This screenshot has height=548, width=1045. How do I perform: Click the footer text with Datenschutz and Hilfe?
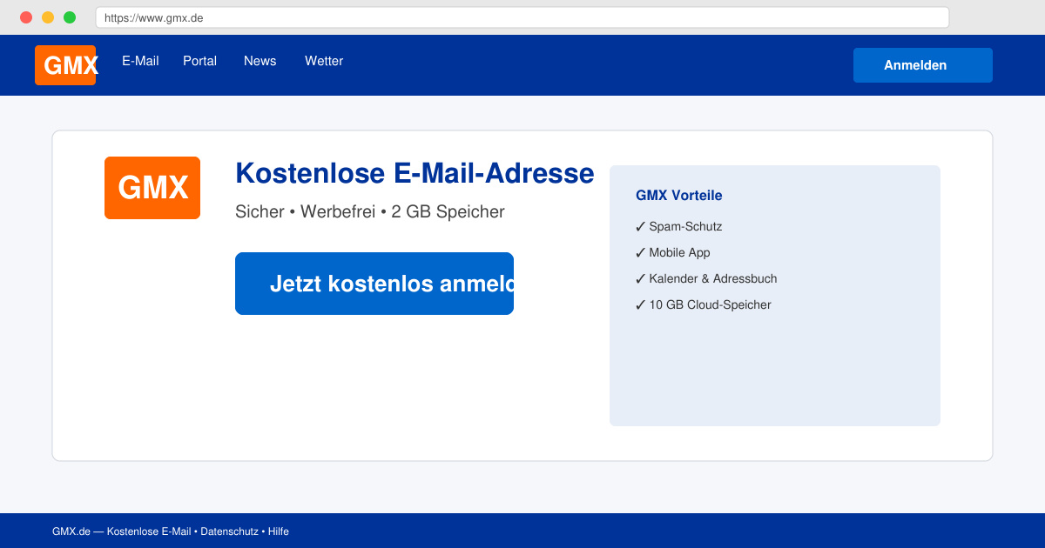(x=171, y=531)
